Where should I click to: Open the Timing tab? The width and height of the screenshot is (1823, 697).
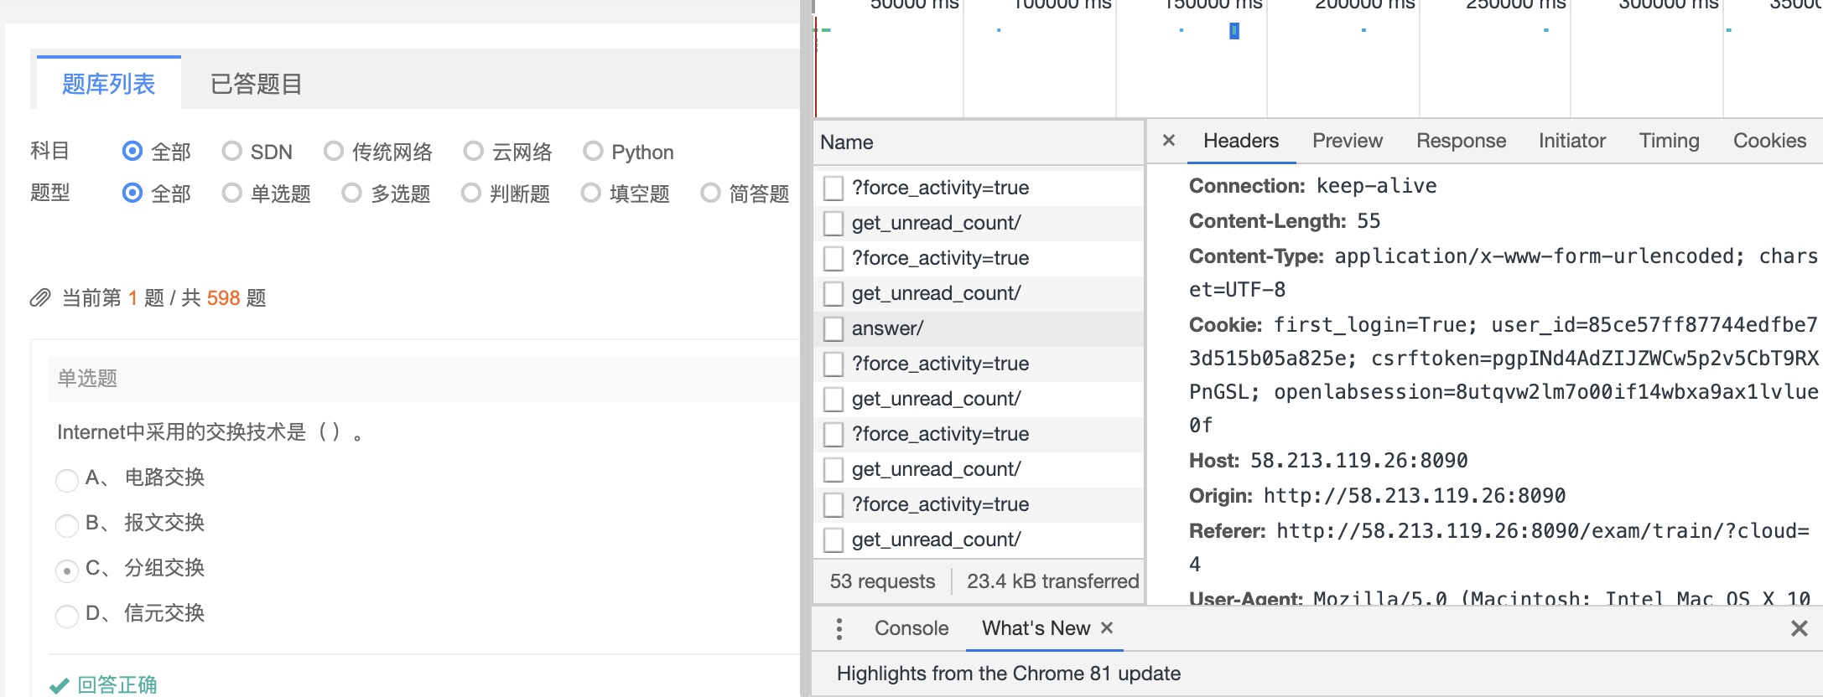[x=1670, y=141]
